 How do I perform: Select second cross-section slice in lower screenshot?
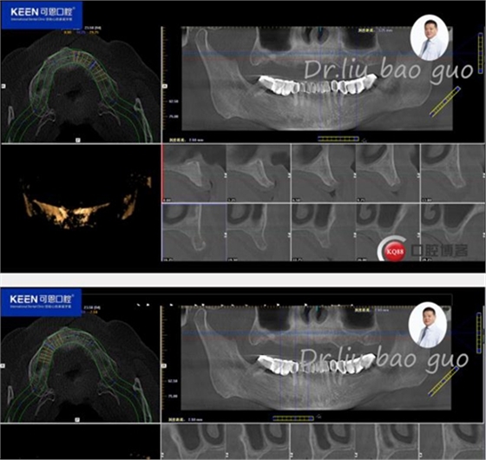tap(258, 442)
